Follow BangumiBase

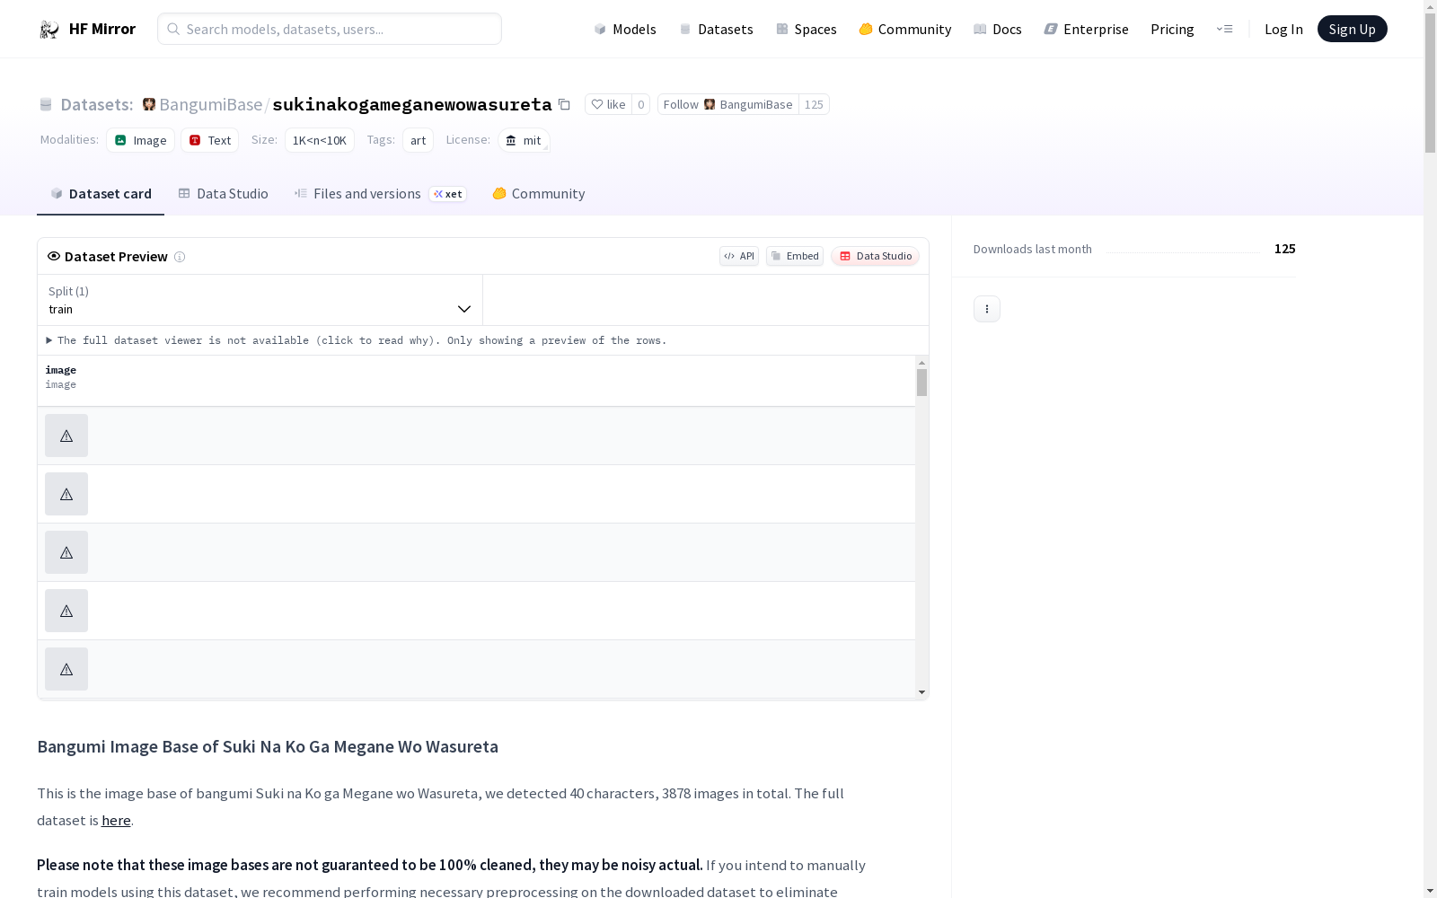(x=728, y=104)
